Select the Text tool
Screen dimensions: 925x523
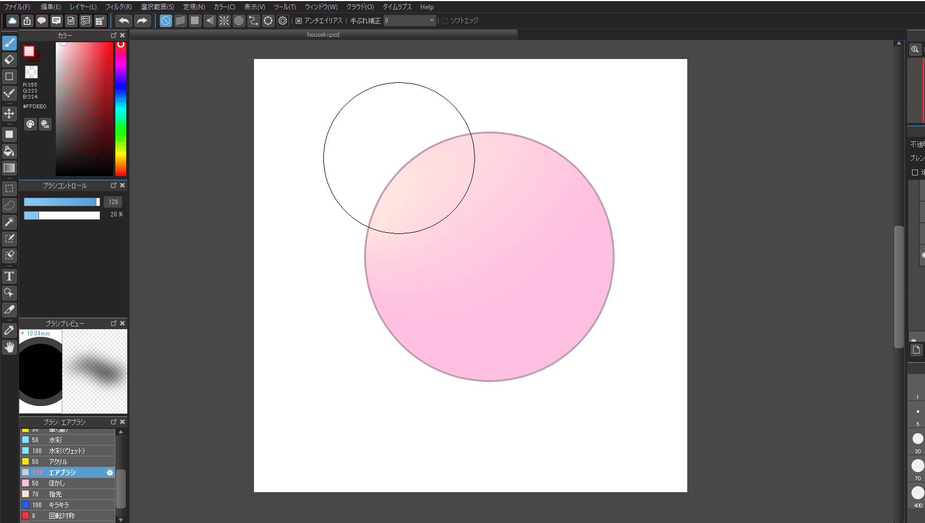9,276
